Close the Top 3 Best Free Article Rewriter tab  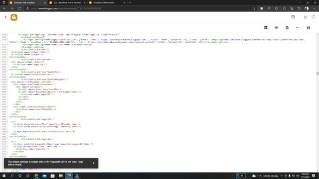coord(85,2)
